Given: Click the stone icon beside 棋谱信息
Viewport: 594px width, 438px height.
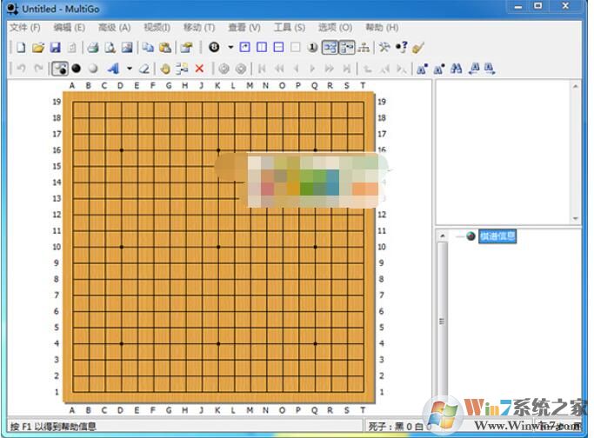Looking at the screenshot, I should click(471, 236).
